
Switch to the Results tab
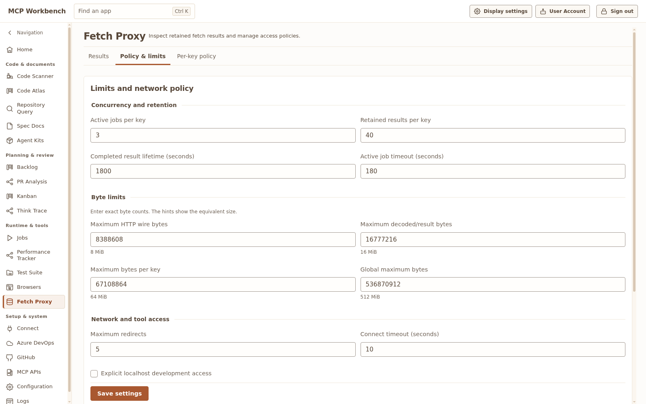click(99, 56)
